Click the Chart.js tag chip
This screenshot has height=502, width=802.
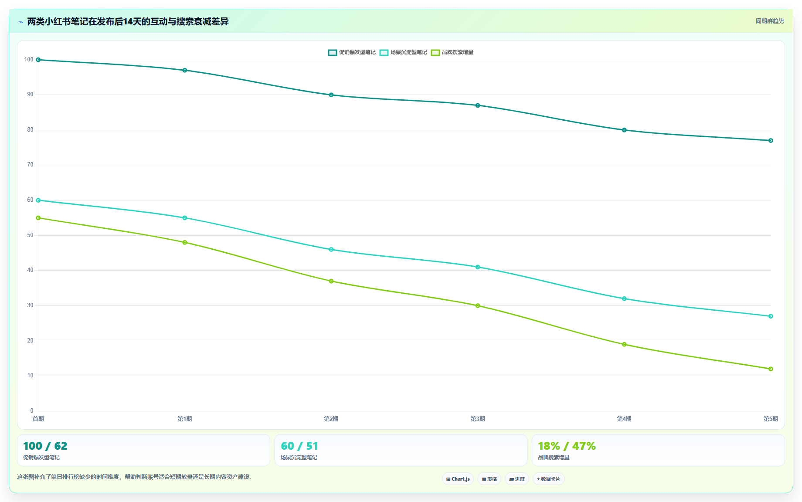(458, 479)
